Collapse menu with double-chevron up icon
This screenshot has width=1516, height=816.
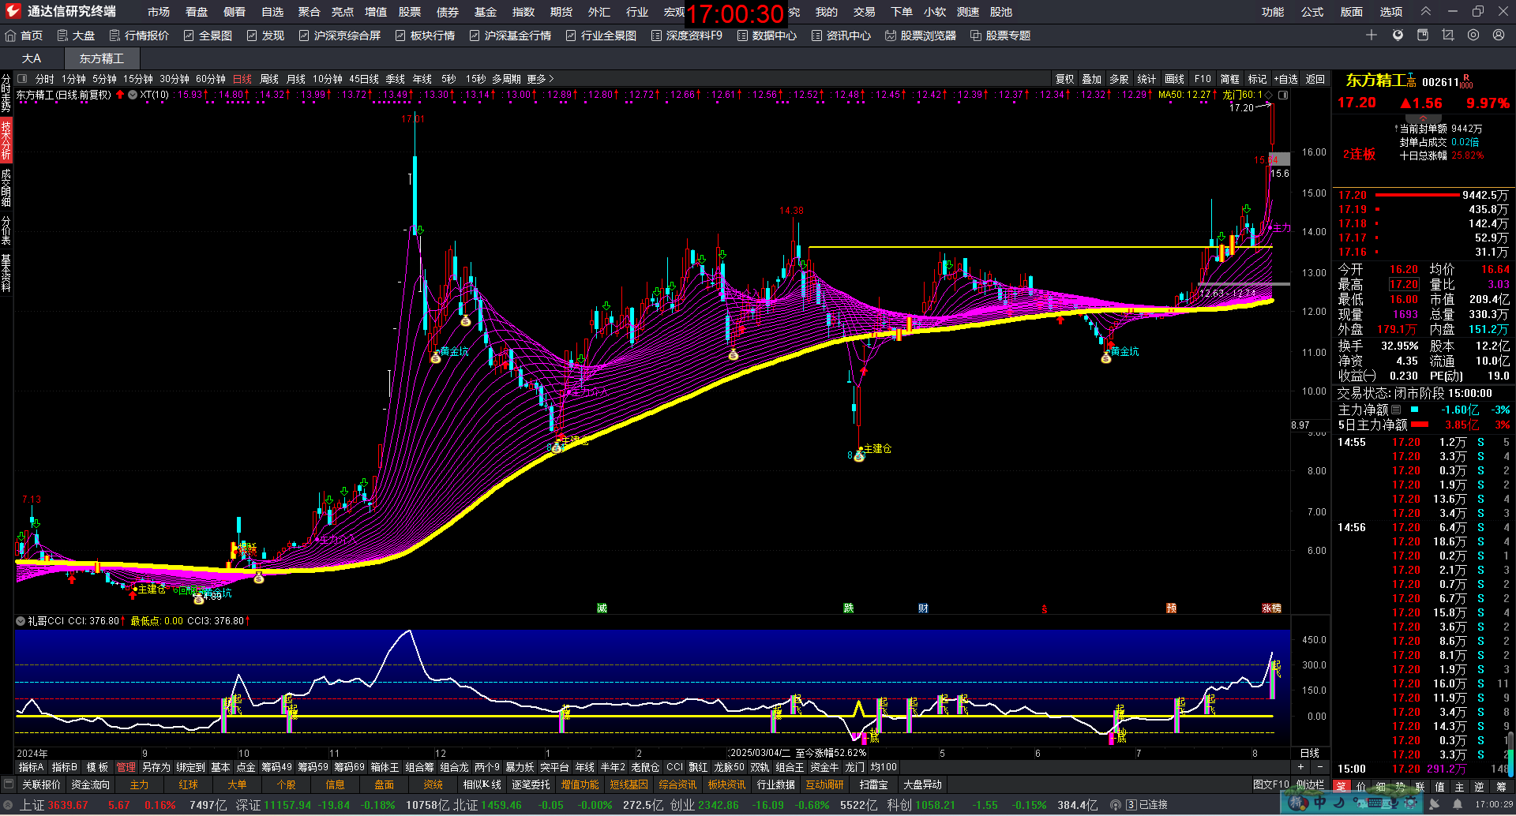tap(1426, 11)
